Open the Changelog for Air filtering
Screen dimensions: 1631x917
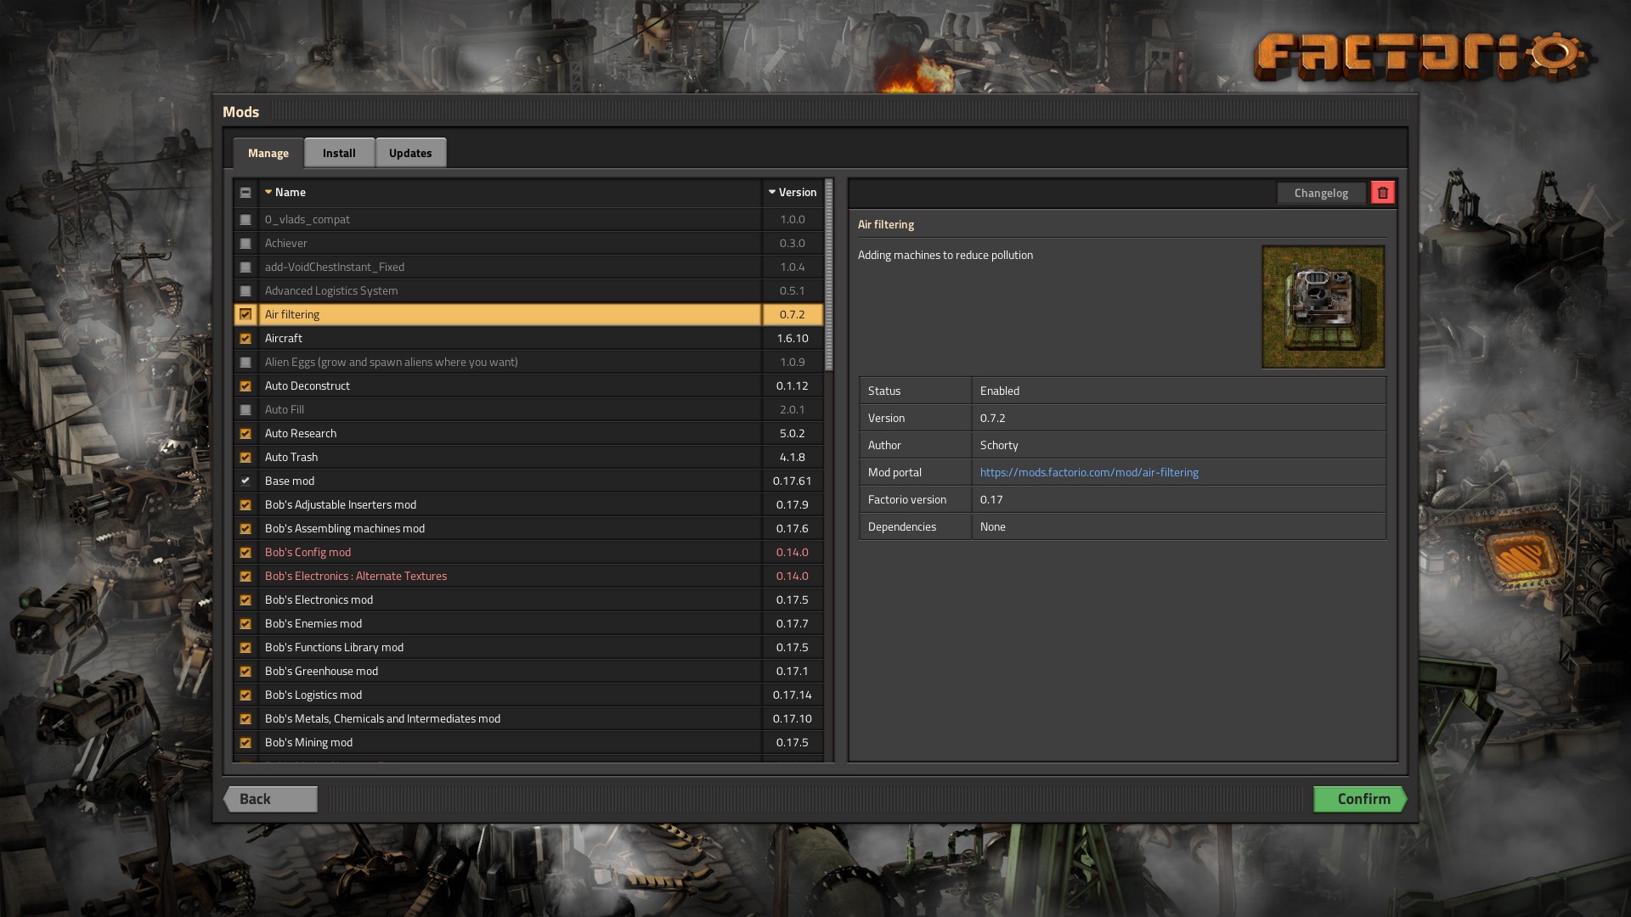1321,193
